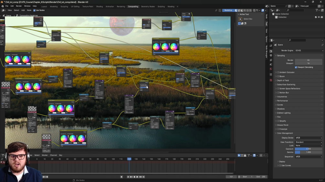
Task: Open the Add menu in node editor
Action: coord(23,10)
